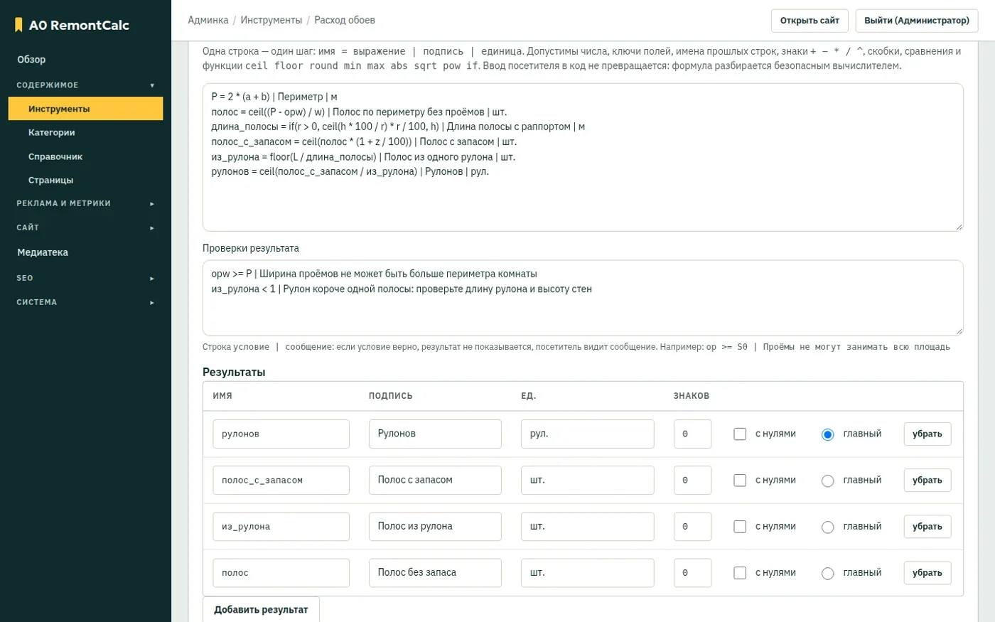Screen dimensions: 995x622
Task: Open the Справочник sidebar item
Action: pyautogui.click(x=85, y=156)
